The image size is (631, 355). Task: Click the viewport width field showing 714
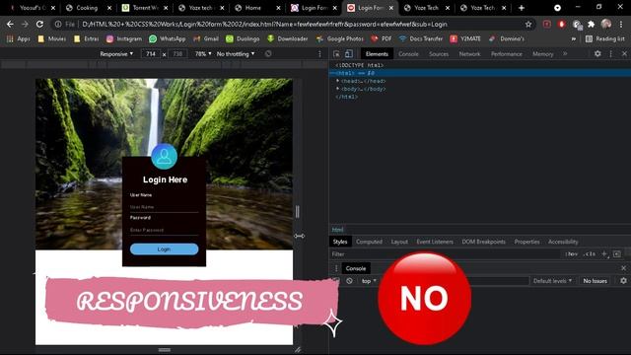tap(151, 54)
